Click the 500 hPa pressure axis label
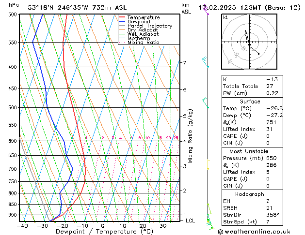This screenshot has height=235, width=305. pos(13,107)
